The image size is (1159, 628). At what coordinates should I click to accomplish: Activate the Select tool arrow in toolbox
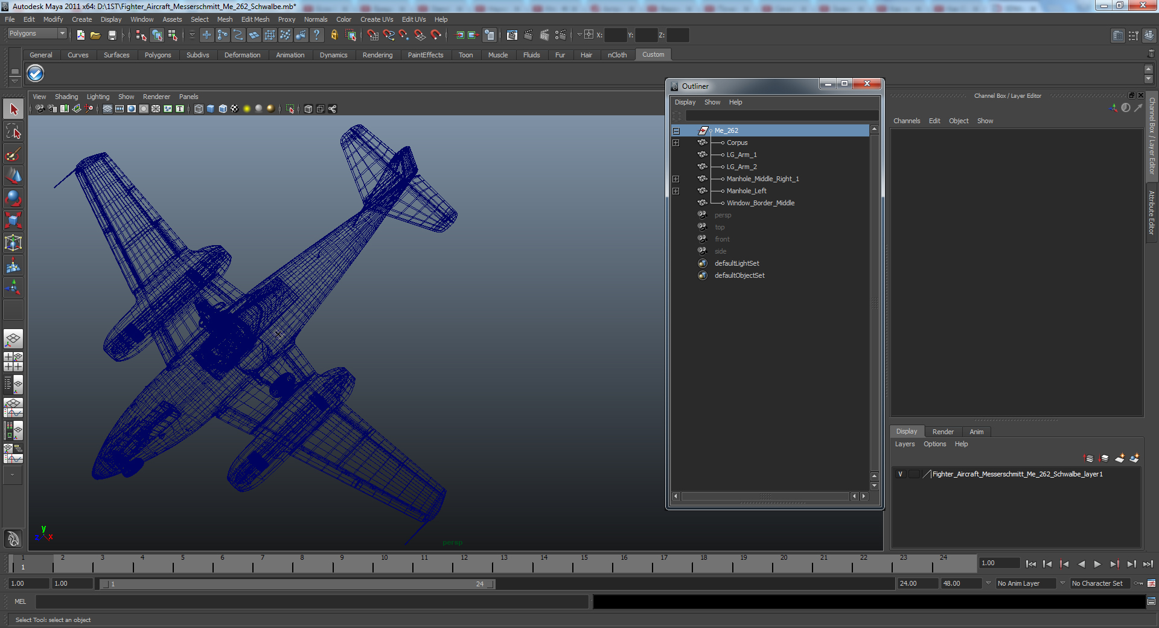click(x=13, y=109)
